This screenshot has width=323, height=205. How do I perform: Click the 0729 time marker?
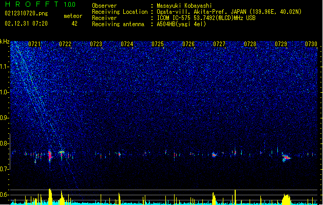point(281,44)
